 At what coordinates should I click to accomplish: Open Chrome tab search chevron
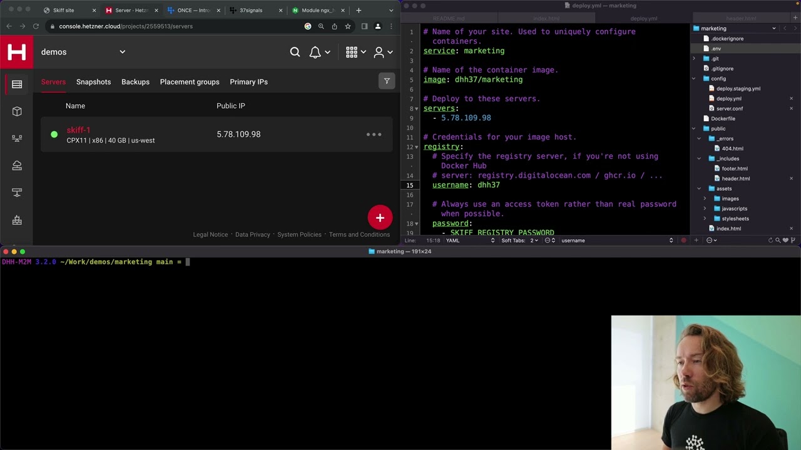[x=391, y=10]
